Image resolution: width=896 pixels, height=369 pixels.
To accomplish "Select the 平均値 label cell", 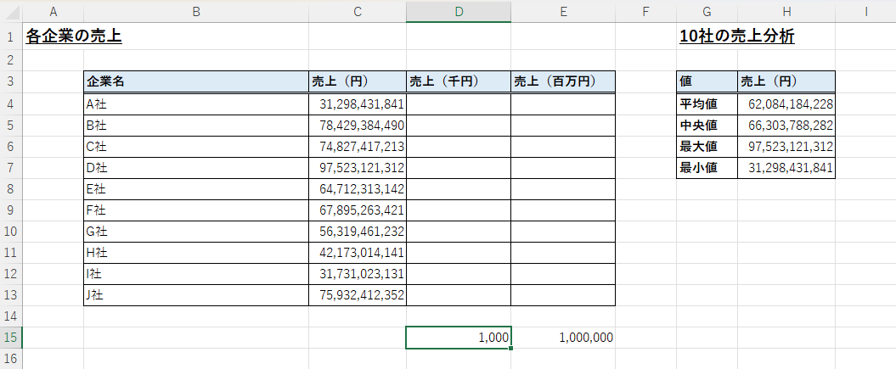I will (x=707, y=103).
